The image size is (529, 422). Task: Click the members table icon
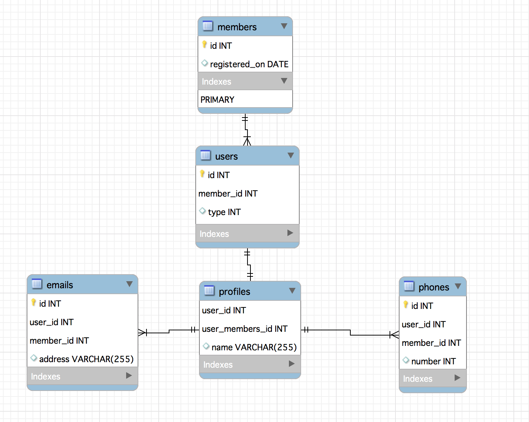pyautogui.click(x=208, y=26)
